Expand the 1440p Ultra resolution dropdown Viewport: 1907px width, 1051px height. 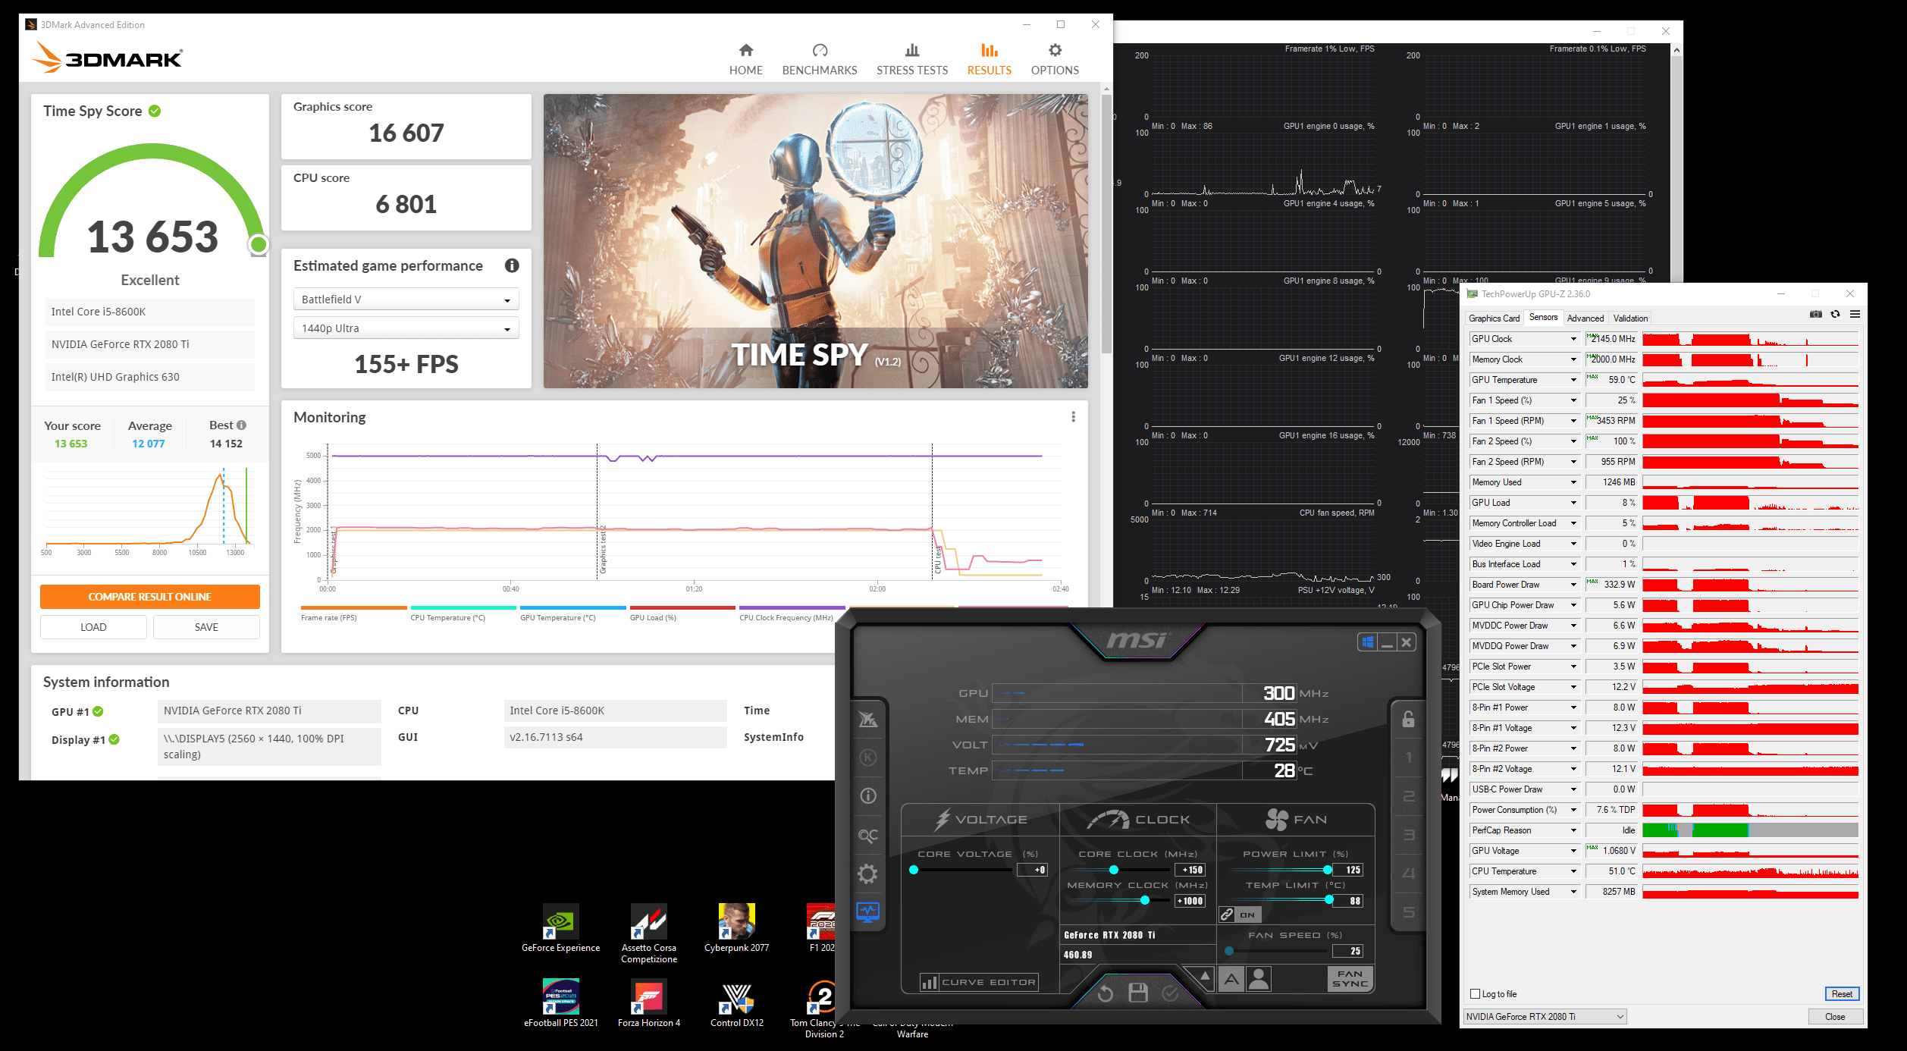point(406,328)
